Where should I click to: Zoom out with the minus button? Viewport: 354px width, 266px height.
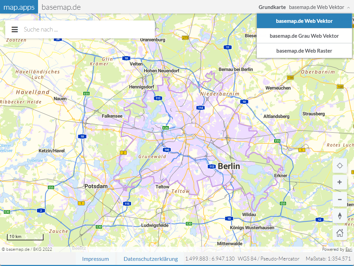[x=339, y=199]
